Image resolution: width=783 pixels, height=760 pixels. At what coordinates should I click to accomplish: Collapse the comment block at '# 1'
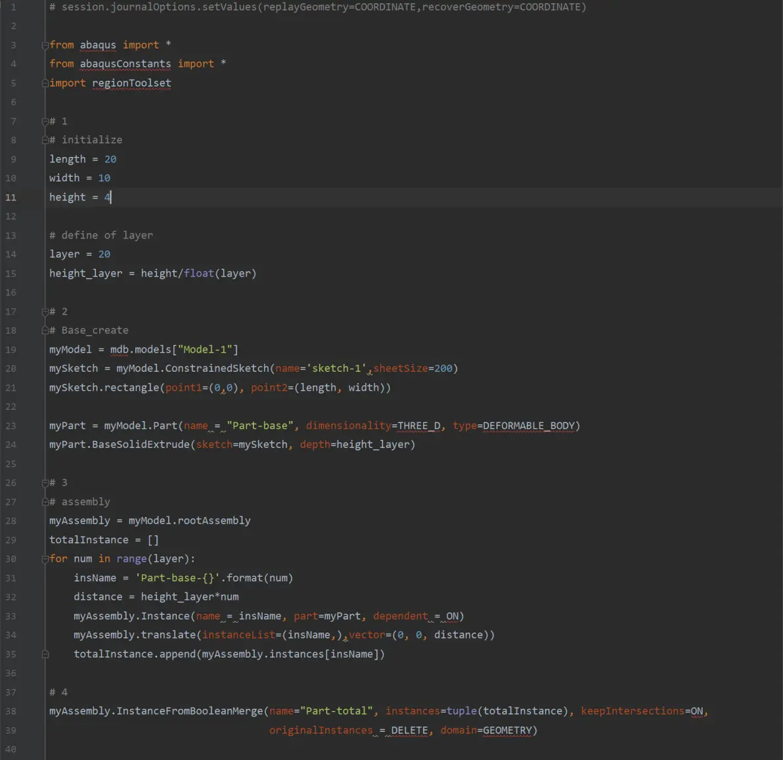[x=45, y=122]
